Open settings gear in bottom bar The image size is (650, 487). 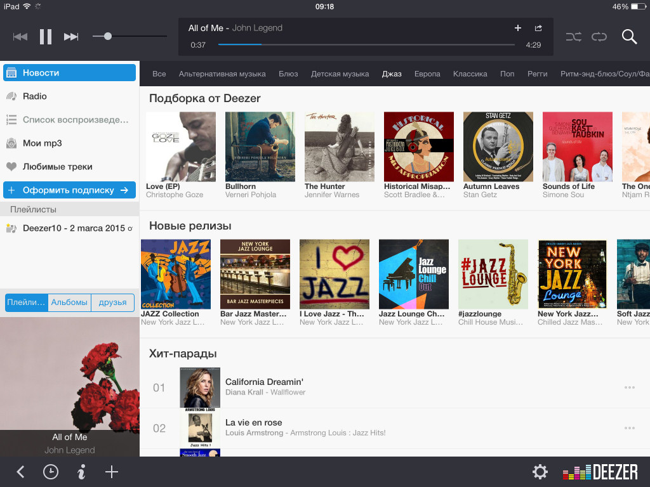(540, 472)
